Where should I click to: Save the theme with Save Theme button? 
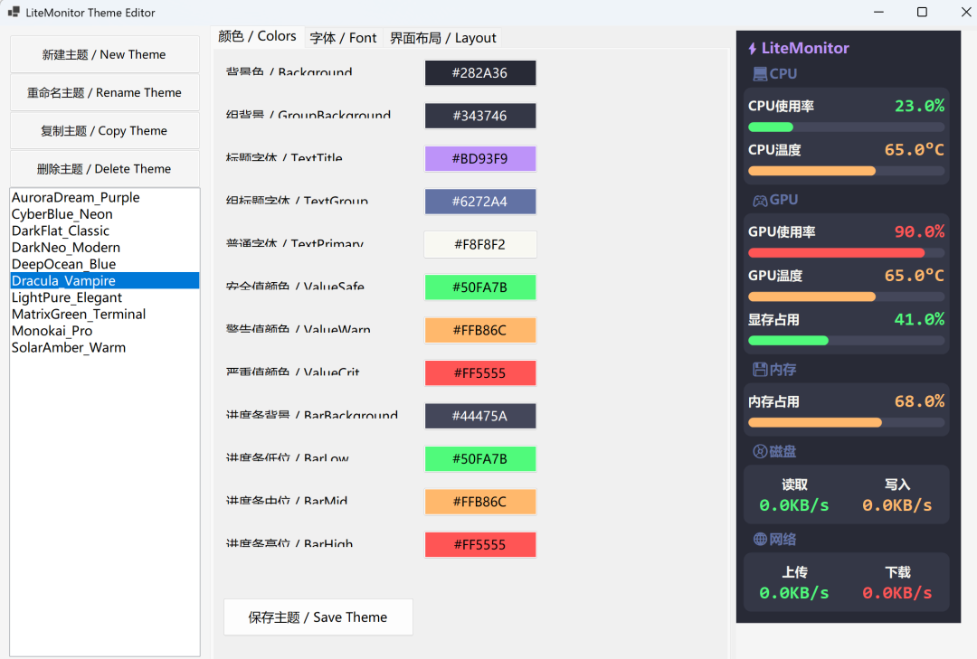point(318,617)
